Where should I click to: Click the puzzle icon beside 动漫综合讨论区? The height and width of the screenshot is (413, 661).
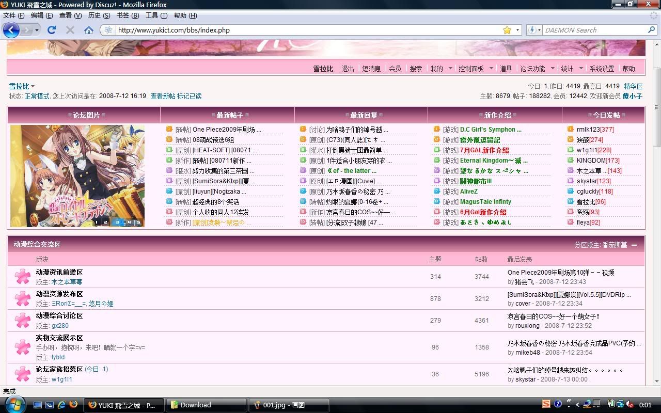[x=22, y=320]
